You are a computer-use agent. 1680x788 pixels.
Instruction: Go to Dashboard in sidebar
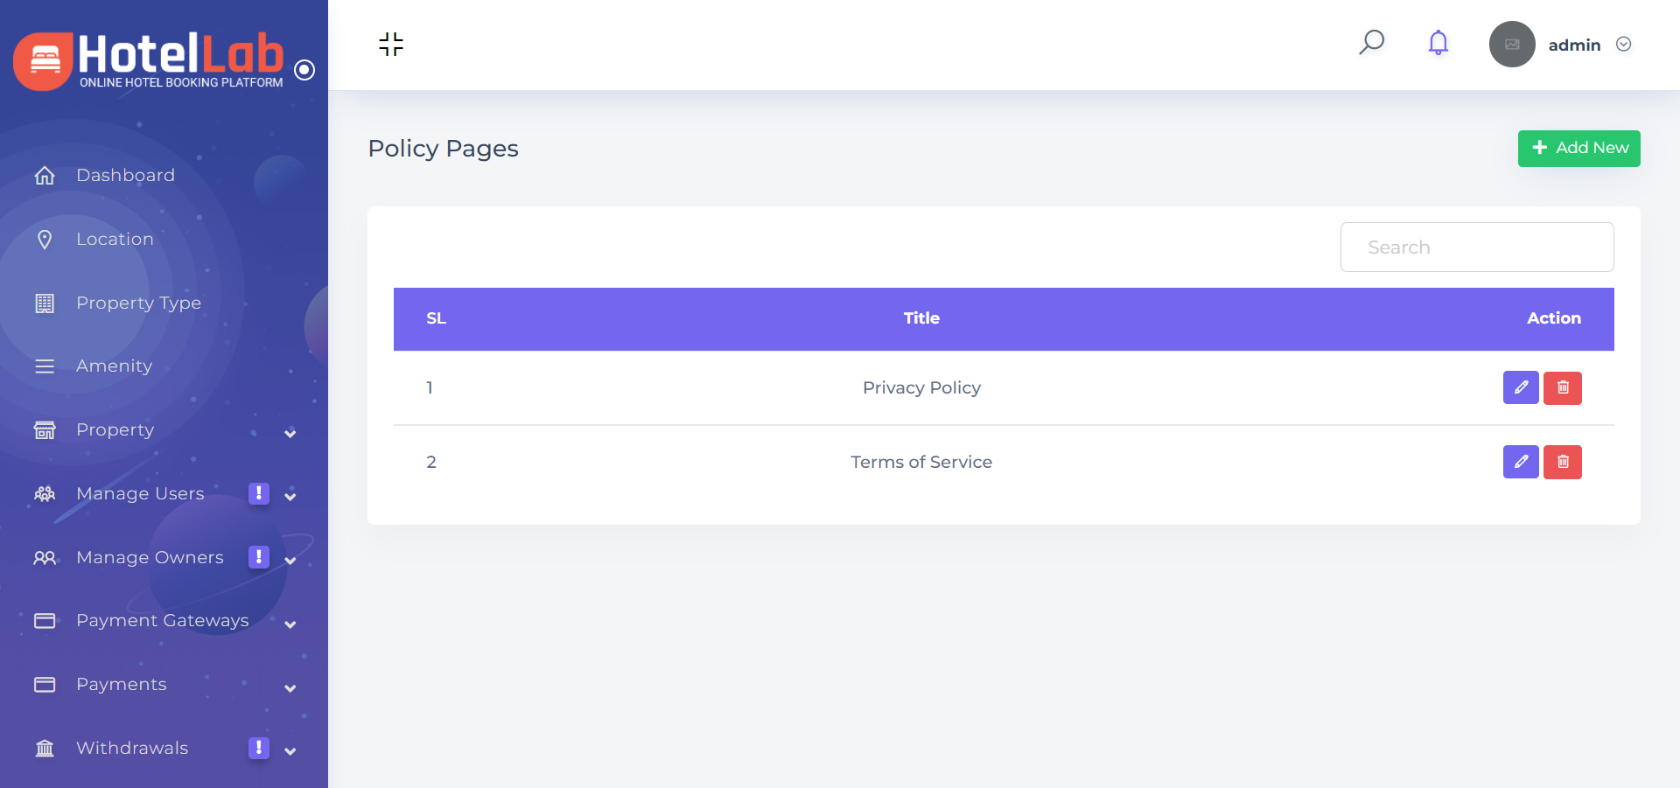coord(125,176)
